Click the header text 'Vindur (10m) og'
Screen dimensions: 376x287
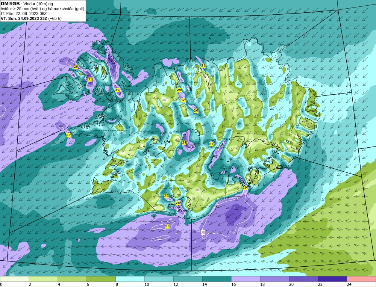click(39, 4)
